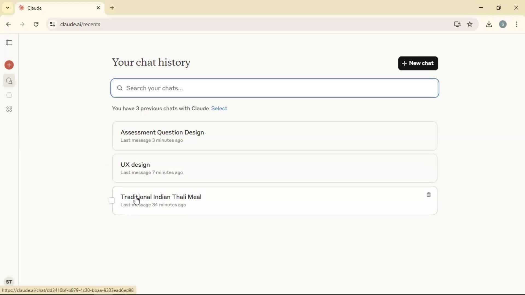Click inside the Search your chats field
The image size is (525, 295).
[x=273, y=88]
